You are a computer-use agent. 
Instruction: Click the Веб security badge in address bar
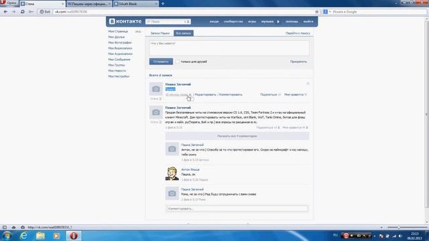pos(45,12)
